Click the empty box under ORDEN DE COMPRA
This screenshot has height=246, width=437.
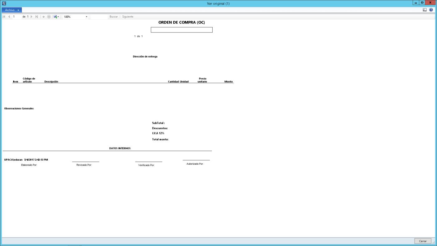pos(182,30)
